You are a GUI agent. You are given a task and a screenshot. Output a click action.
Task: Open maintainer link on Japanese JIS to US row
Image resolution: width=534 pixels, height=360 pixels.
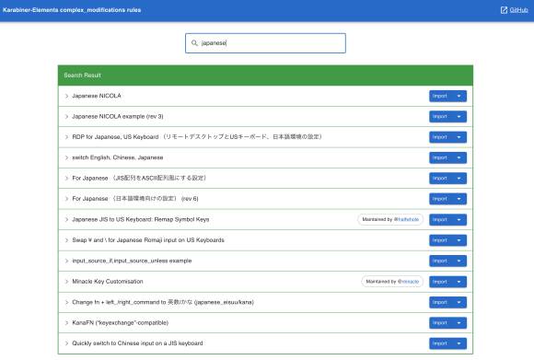point(406,220)
